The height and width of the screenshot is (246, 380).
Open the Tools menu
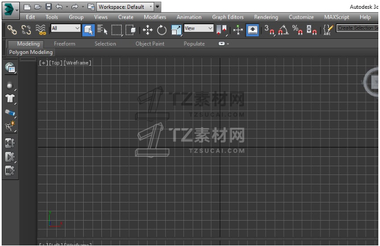pyautogui.click(x=52, y=17)
